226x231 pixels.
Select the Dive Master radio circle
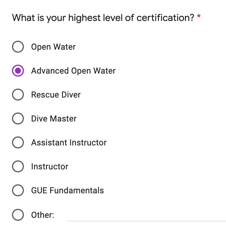tap(18, 119)
